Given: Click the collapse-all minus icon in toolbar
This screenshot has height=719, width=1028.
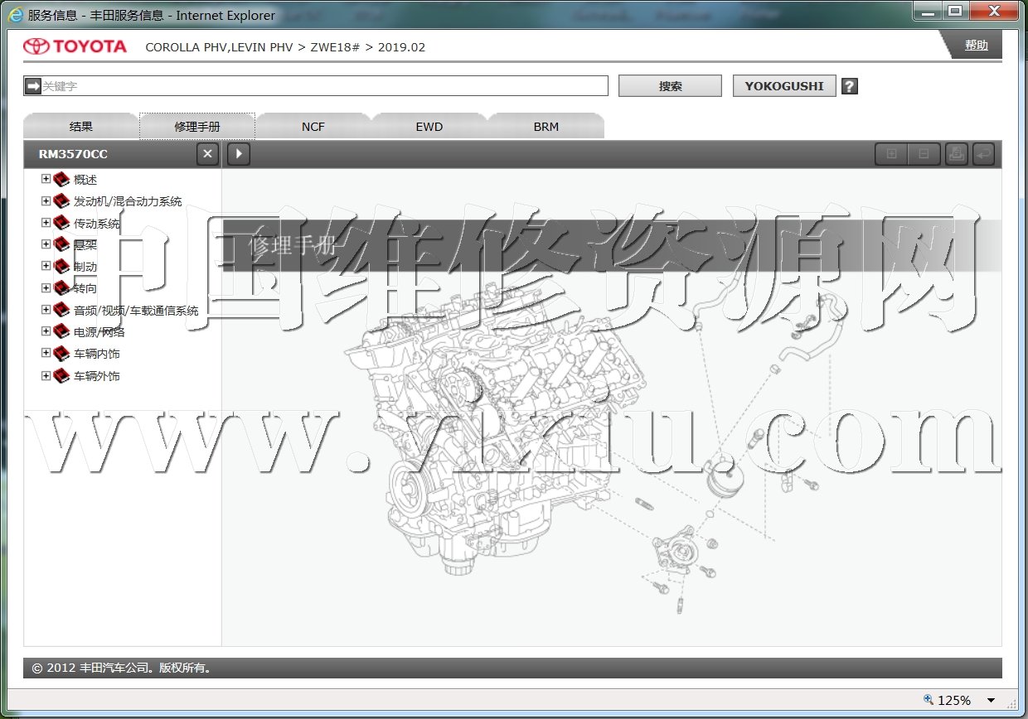Looking at the screenshot, I should click(x=924, y=154).
